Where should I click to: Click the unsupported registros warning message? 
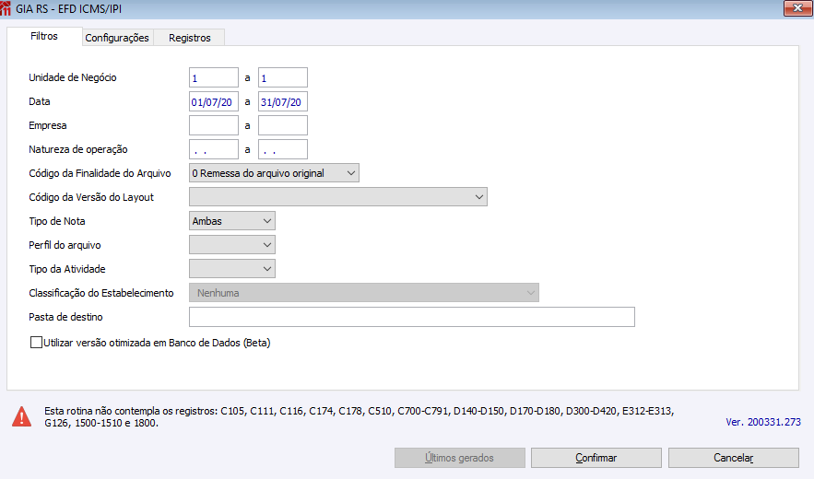359,416
